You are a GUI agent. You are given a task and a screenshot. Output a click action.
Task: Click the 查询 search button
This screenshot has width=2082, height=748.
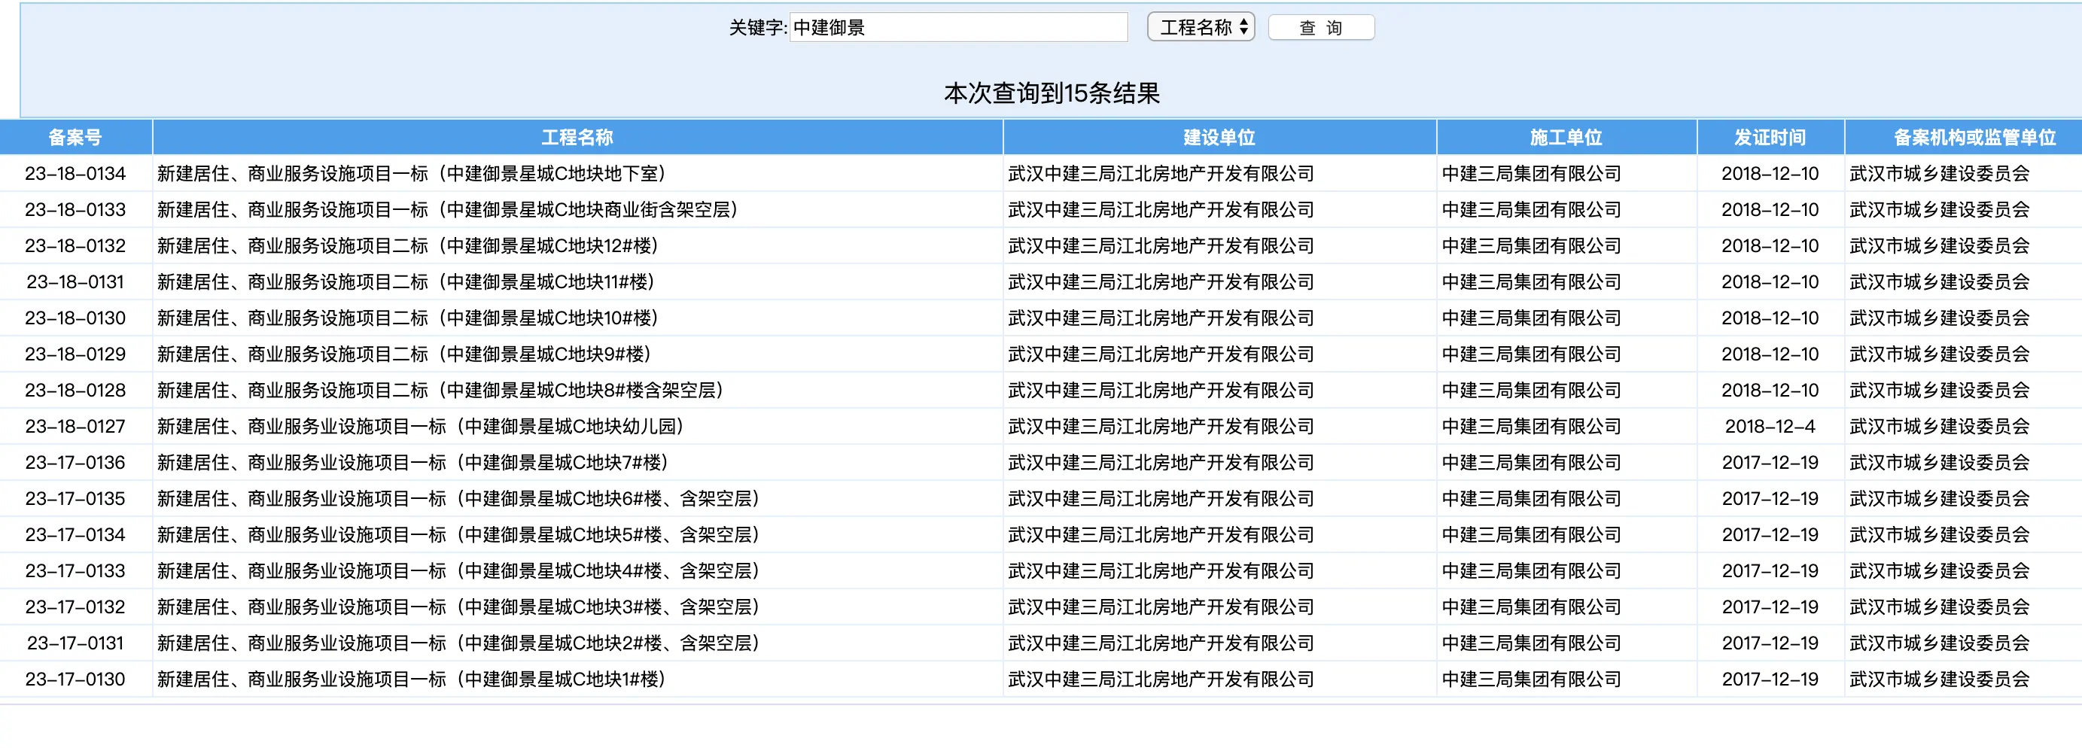coord(1321,27)
